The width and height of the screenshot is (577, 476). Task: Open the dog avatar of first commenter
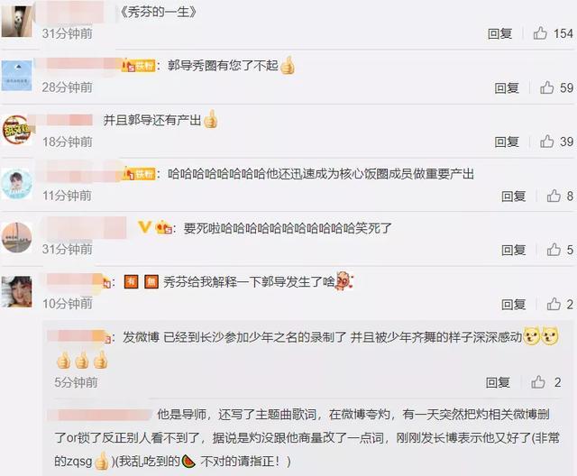click(17, 22)
